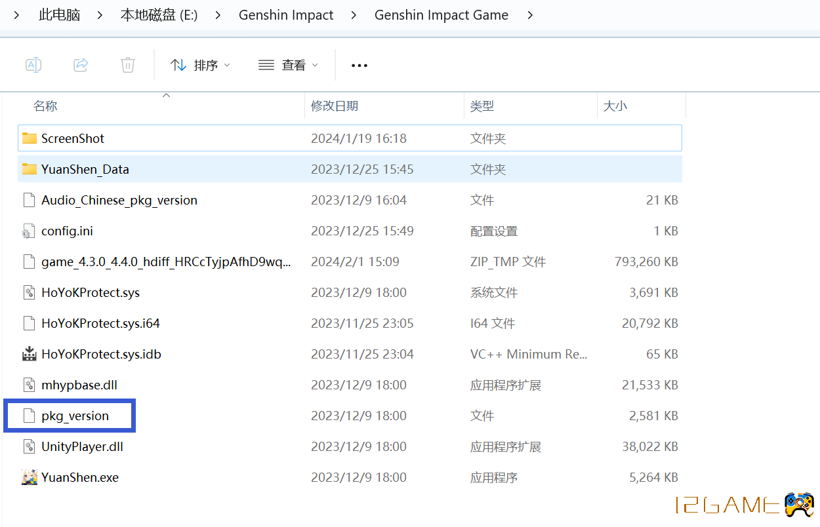Click the UnityPlayer.dll file icon
Image resolution: width=820 pixels, height=527 pixels.
coord(29,446)
